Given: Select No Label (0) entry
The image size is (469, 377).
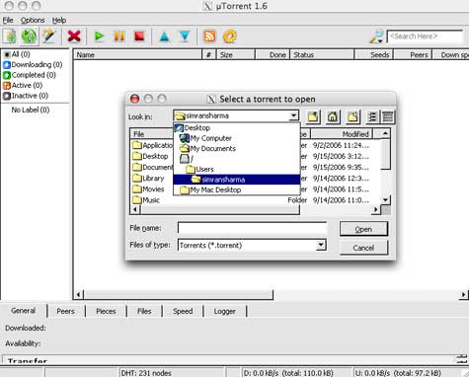Looking at the screenshot, I should coord(31,110).
